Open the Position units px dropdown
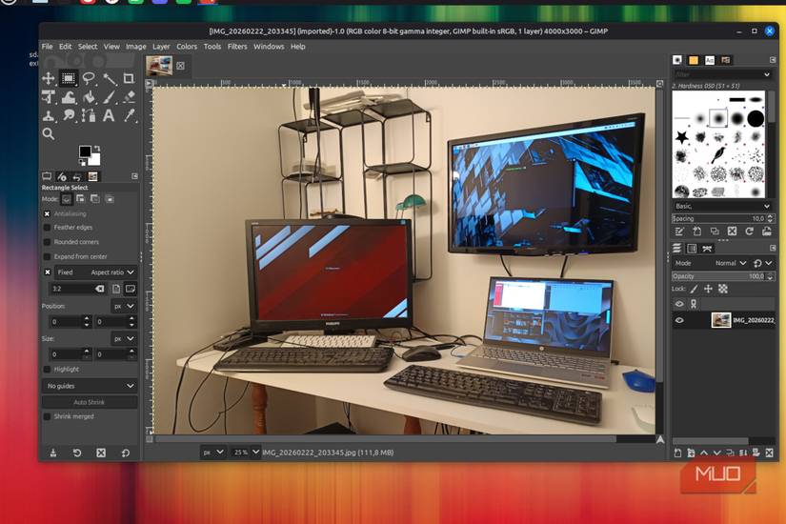This screenshot has width=786, height=524. [x=124, y=306]
